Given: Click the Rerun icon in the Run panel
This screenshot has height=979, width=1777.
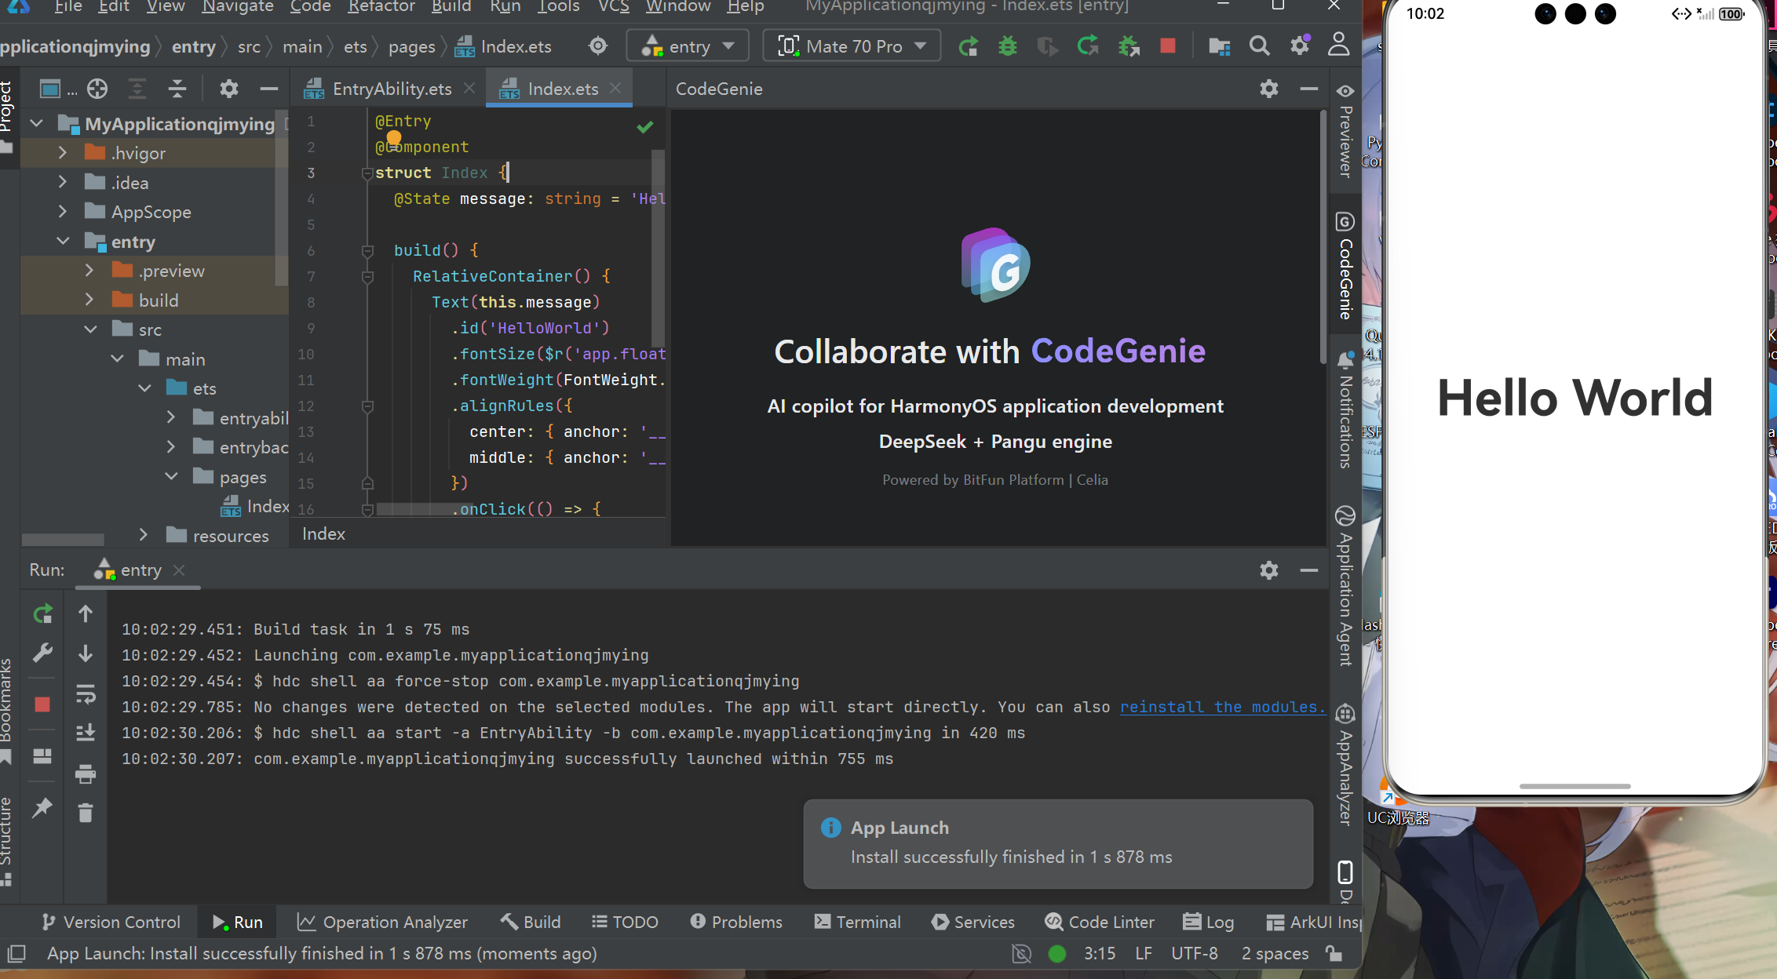Looking at the screenshot, I should point(43,613).
